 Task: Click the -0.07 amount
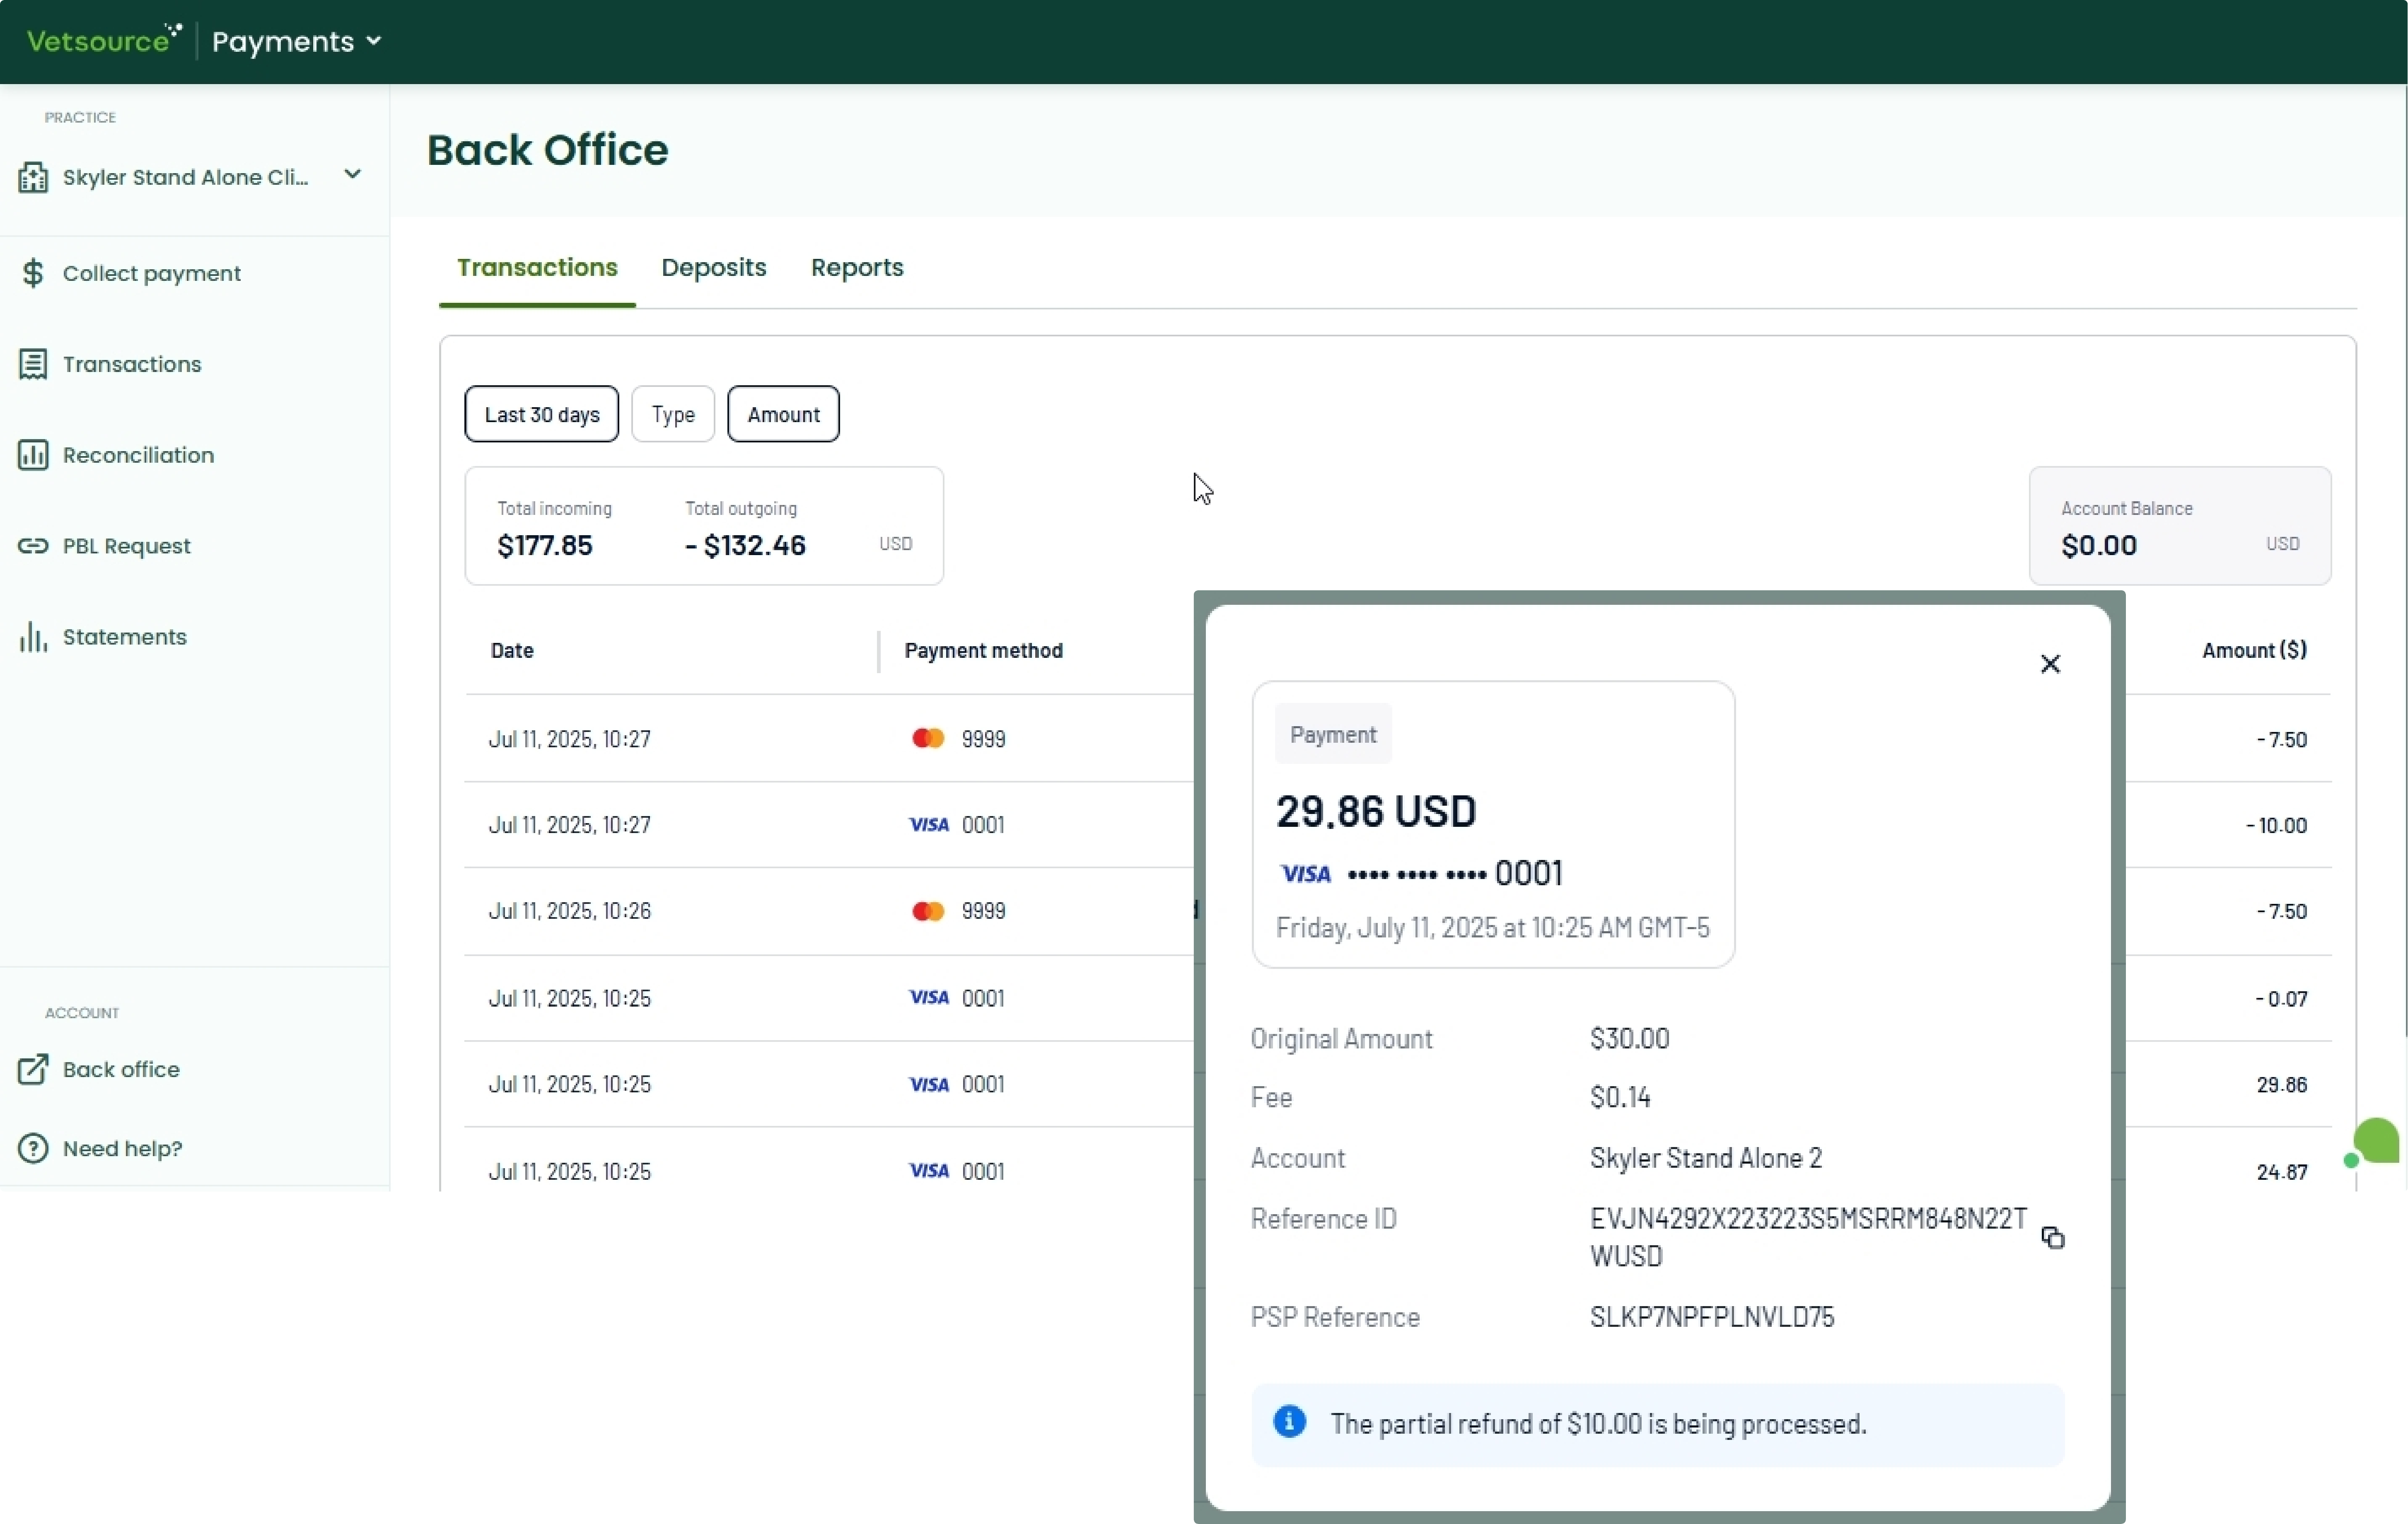click(x=2282, y=999)
